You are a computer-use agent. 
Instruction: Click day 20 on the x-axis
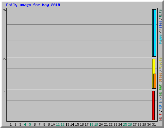coord(101,124)
